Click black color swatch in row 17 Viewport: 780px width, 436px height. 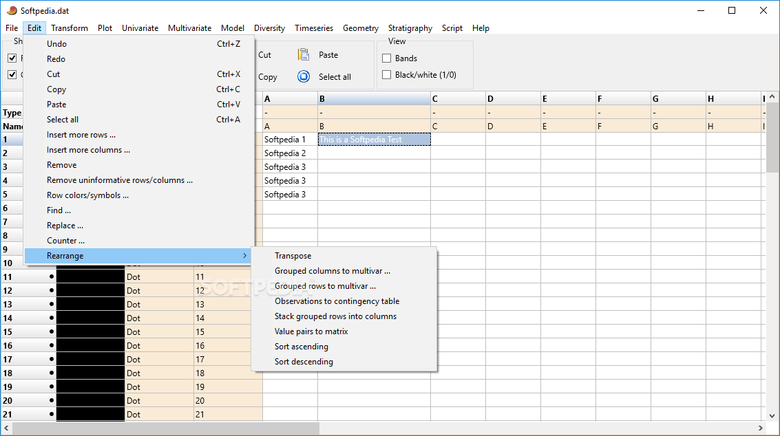click(x=91, y=359)
